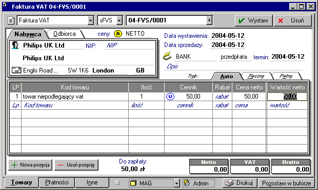The height and width of the screenshot is (190, 318).
Task: Expand the sFVS series dropdown
Action: click(119, 20)
